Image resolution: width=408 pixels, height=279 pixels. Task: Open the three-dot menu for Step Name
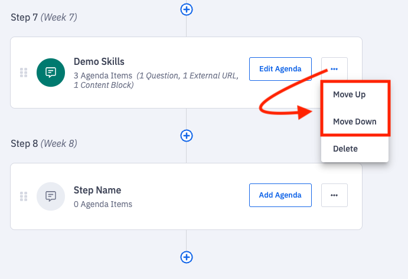[334, 195]
